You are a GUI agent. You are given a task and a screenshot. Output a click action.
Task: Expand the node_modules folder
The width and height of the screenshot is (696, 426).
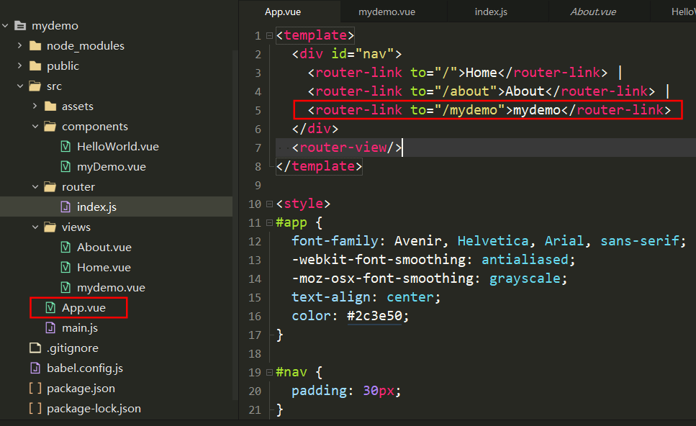(x=19, y=46)
